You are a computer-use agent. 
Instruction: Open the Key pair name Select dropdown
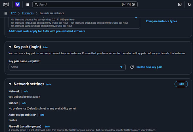67,67
